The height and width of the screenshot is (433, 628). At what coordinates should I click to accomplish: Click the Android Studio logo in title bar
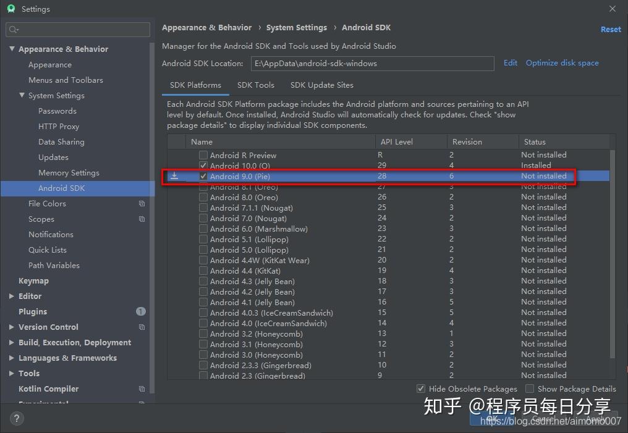coord(11,9)
